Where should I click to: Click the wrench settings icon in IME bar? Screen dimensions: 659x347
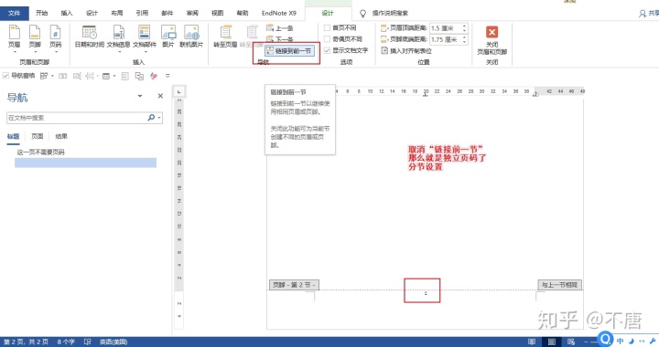pos(653,341)
